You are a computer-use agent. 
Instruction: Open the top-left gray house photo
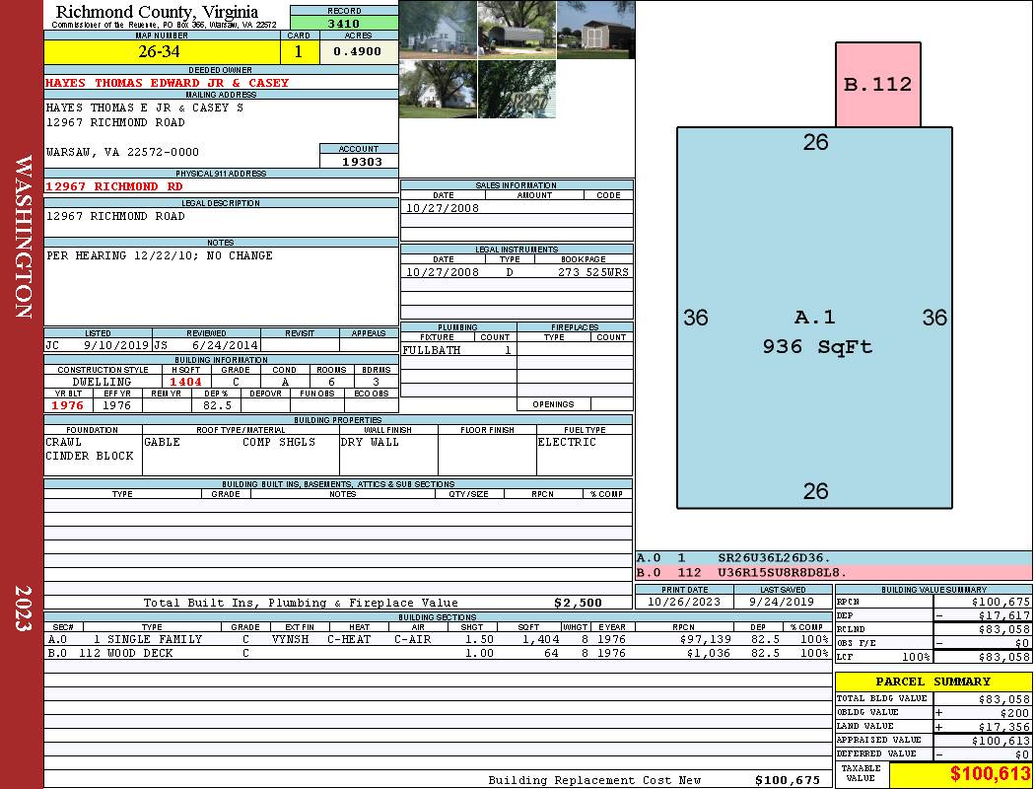pos(438,30)
